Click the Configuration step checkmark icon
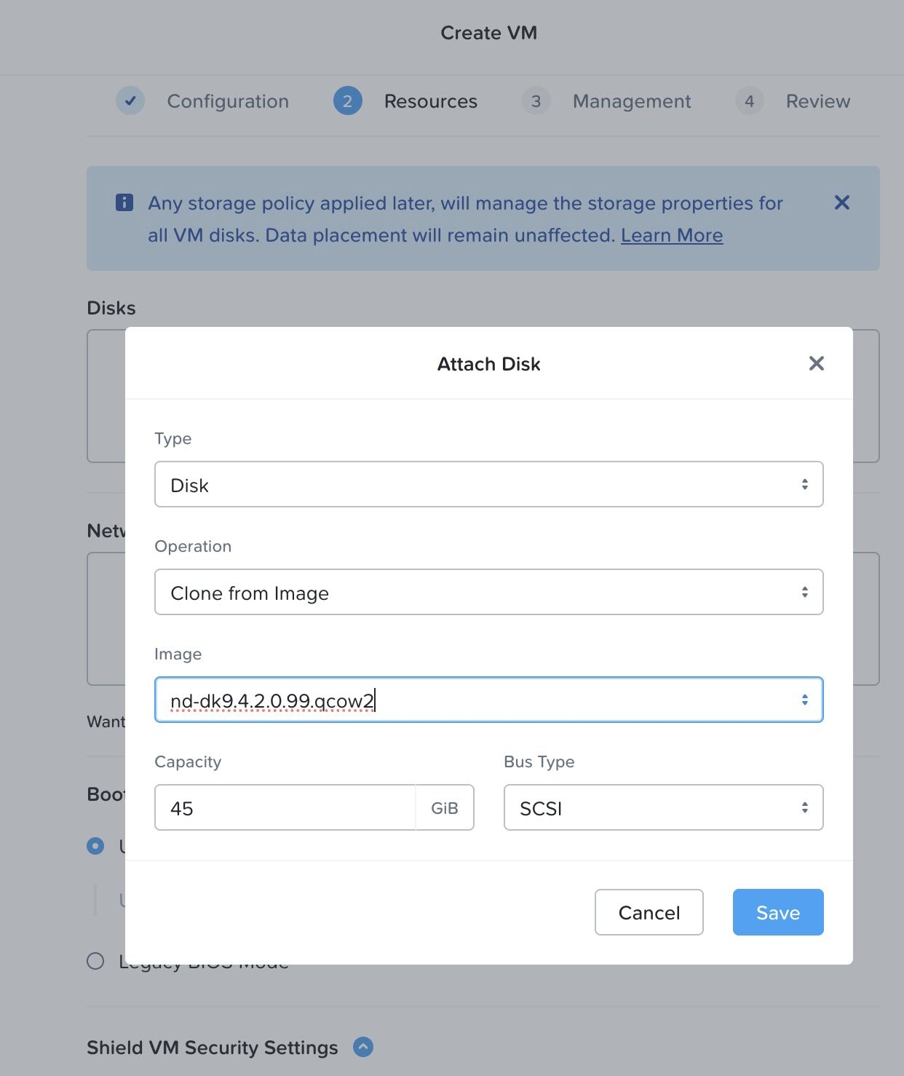The height and width of the screenshot is (1076, 904). [130, 101]
